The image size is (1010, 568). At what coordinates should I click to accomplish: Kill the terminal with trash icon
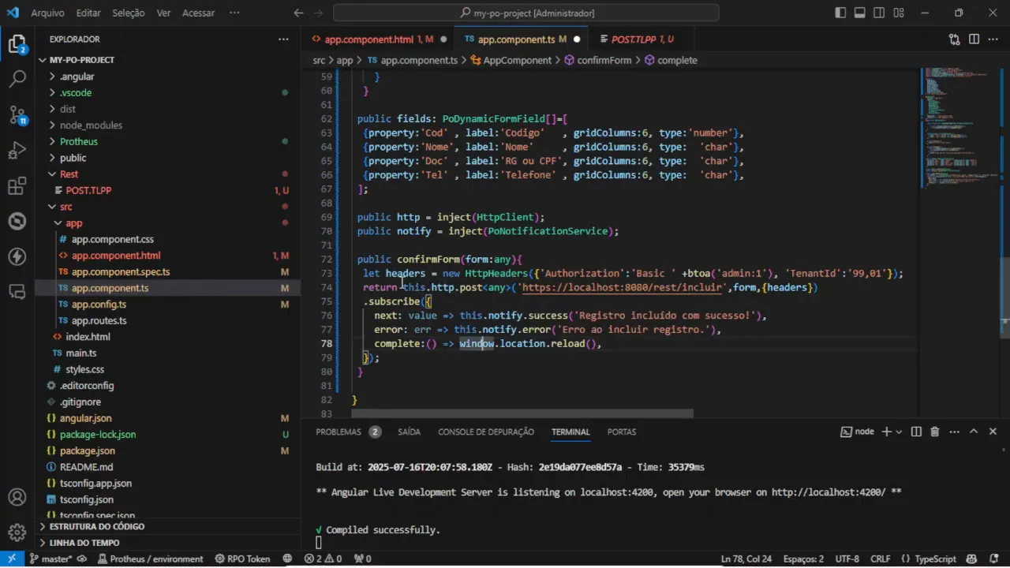pyautogui.click(x=935, y=432)
